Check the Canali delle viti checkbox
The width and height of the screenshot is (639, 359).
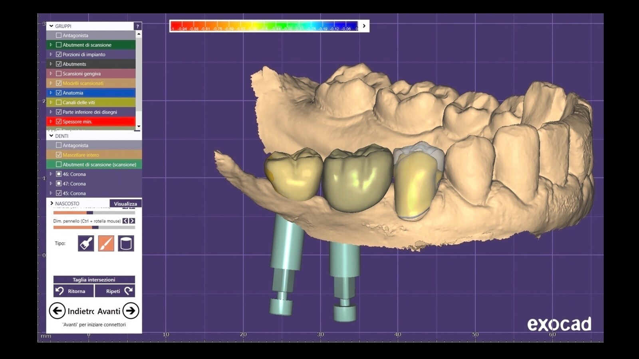point(59,103)
